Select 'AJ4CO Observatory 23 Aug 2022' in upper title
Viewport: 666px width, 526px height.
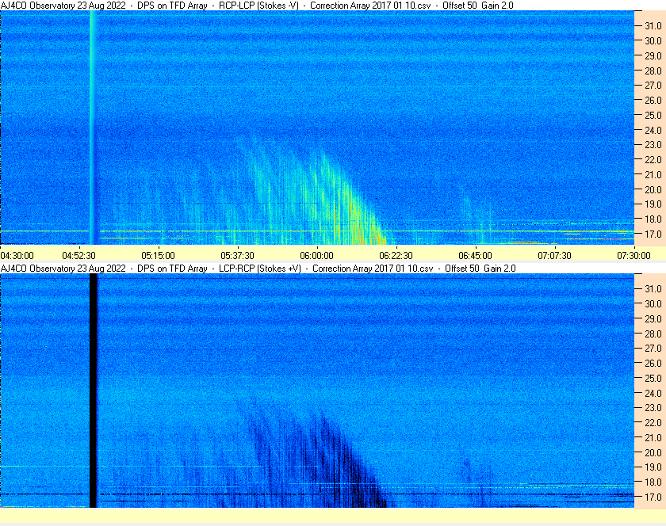tap(63, 6)
